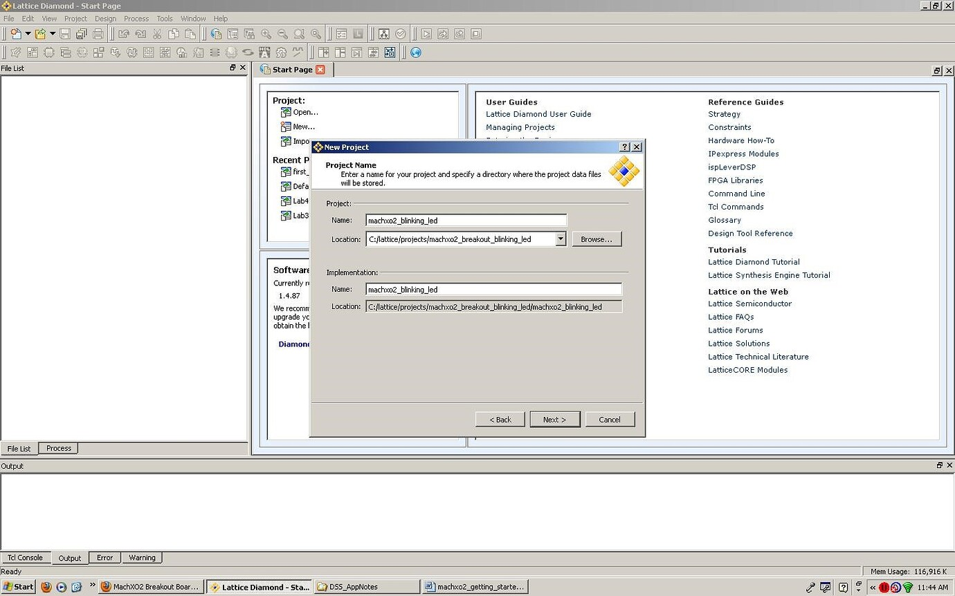
Task: Click the green play Run toolbar icon
Action: point(426,34)
